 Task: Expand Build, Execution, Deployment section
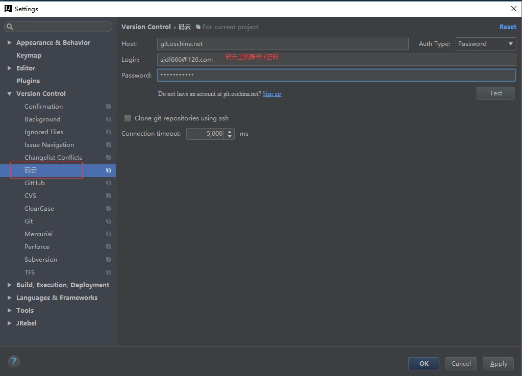tap(9, 285)
